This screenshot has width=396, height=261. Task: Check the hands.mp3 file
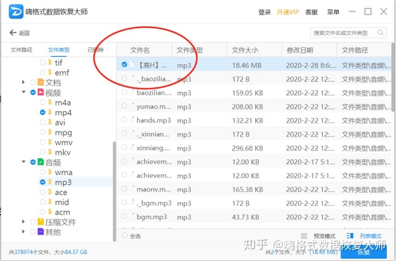coord(124,119)
